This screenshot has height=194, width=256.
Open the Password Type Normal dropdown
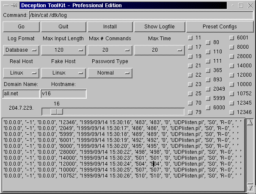point(110,73)
